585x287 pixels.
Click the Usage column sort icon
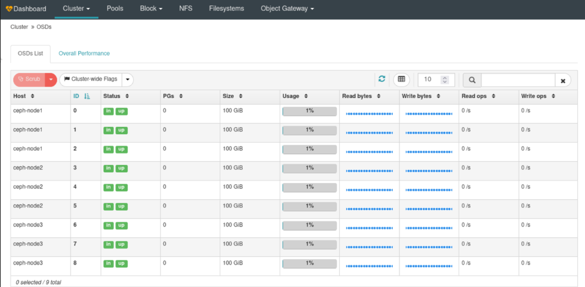click(306, 96)
